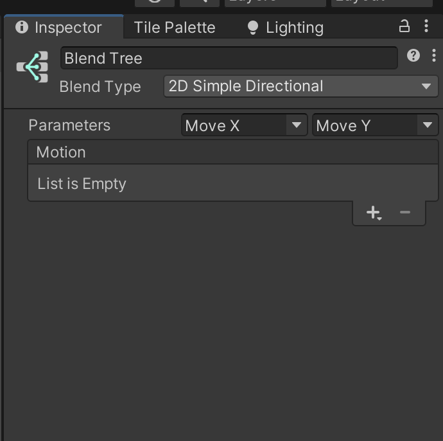Click the Lighting tab bulb icon
The width and height of the screenshot is (443, 441).
coord(252,28)
